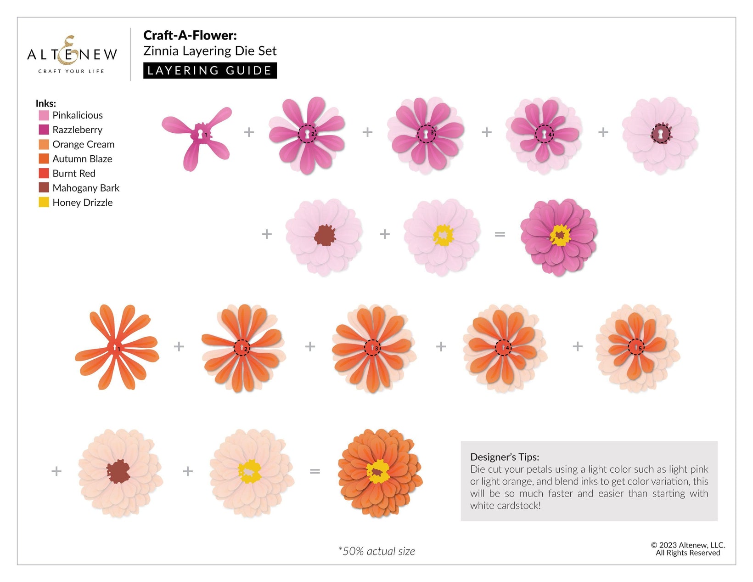This screenshot has height=582, width=753.
Task: Select the Burnt Red ink swatch
Action: 44,174
